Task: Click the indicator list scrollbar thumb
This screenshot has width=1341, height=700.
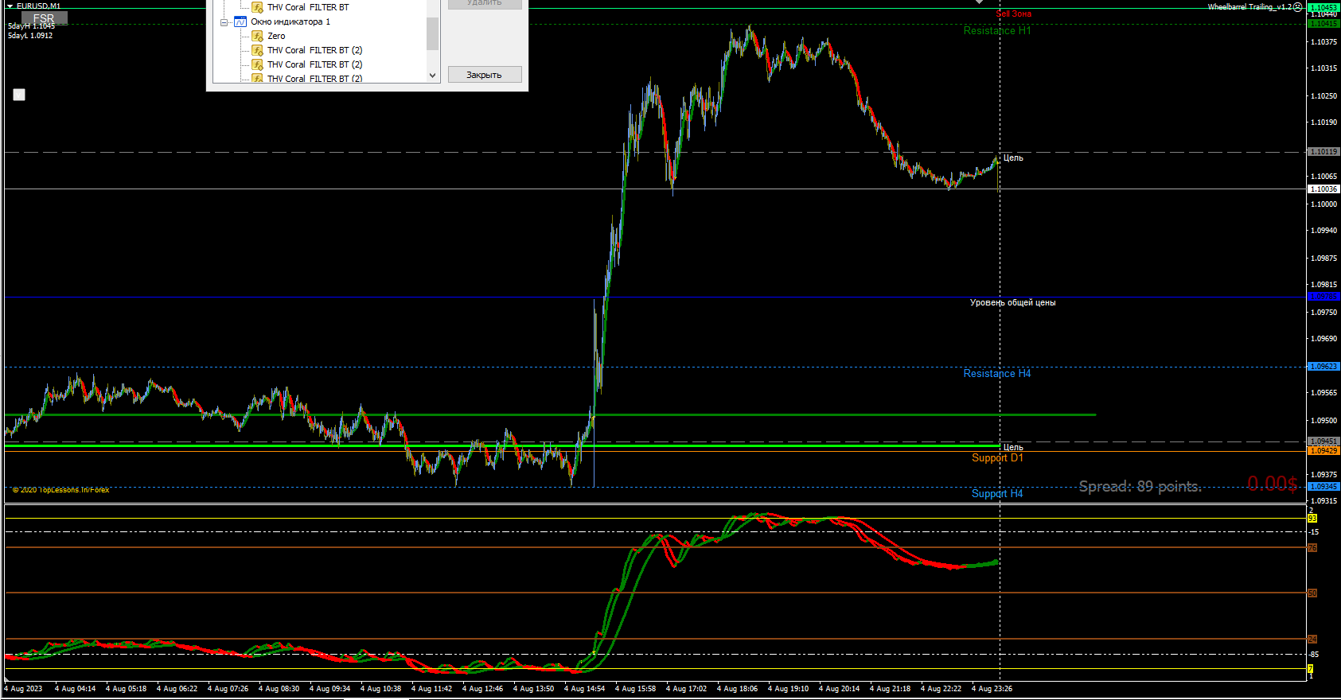Action: click(433, 33)
